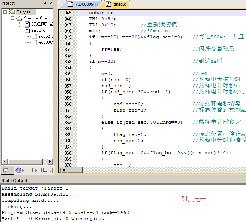Click the STARTUP.A51 file icon
The image size is (246, 222).
[x=27, y=24]
